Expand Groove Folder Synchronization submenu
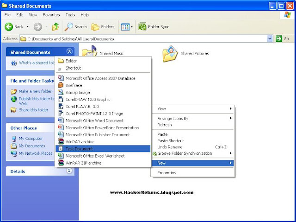 click(193, 153)
